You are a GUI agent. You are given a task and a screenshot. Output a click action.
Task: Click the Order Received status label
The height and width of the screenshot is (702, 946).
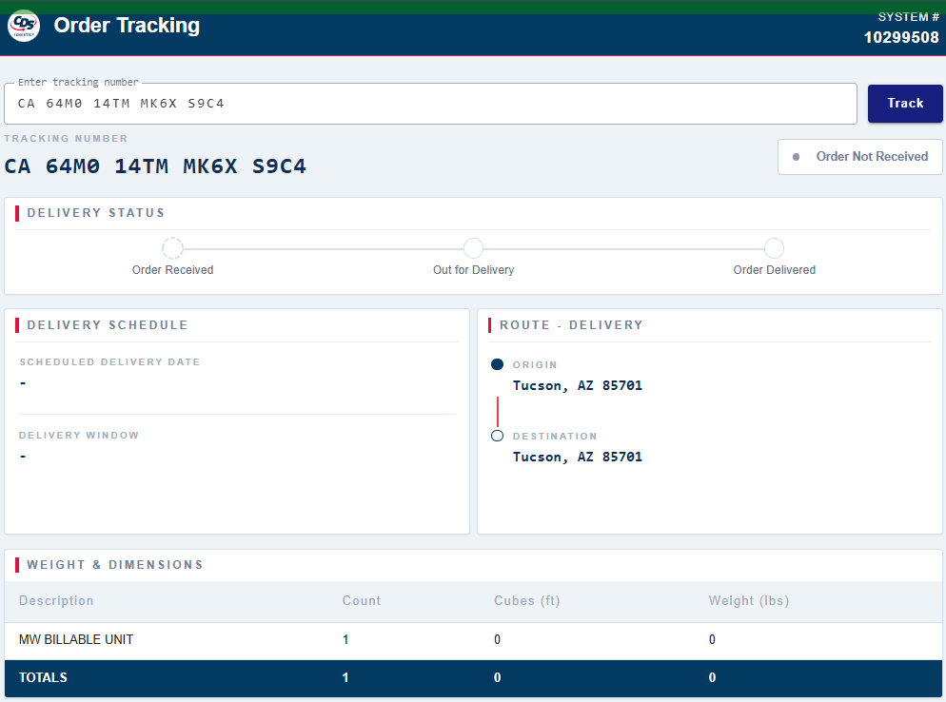click(172, 269)
